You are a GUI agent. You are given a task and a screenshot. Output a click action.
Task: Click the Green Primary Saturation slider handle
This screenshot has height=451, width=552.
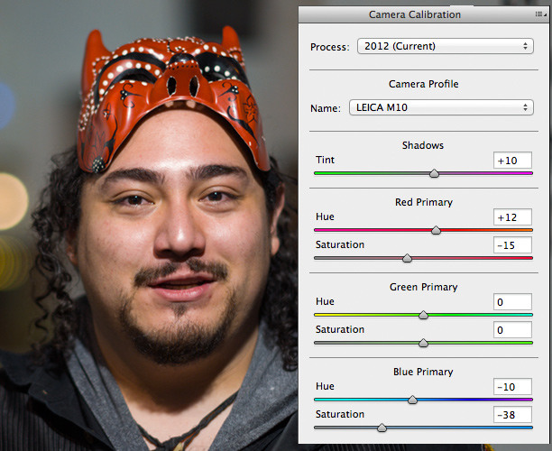click(x=423, y=343)
